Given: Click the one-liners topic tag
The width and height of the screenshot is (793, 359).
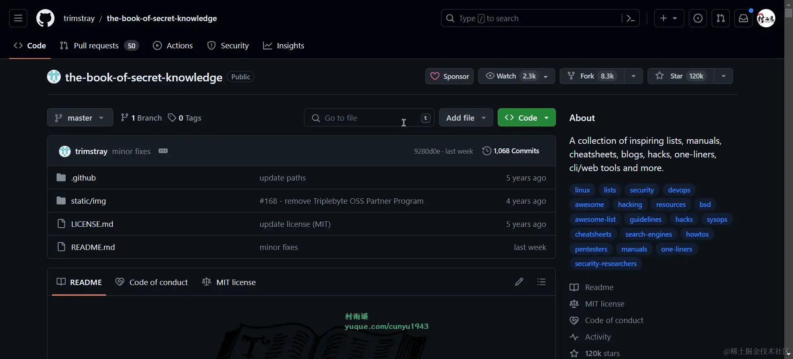Looking at the screenshot, I should pos(677,249).
